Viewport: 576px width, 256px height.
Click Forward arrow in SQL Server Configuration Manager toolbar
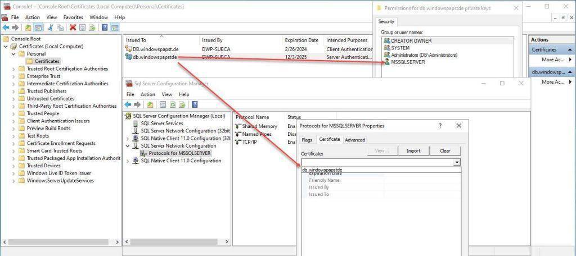click(137, 104)
